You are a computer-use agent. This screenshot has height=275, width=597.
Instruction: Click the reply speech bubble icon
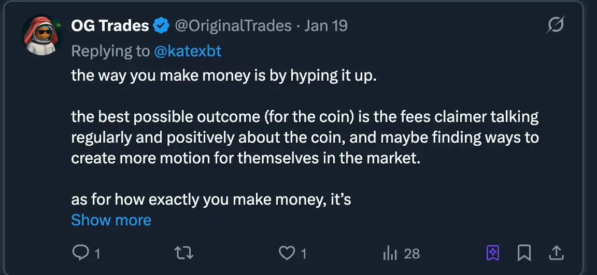click(x=80, y=253)
